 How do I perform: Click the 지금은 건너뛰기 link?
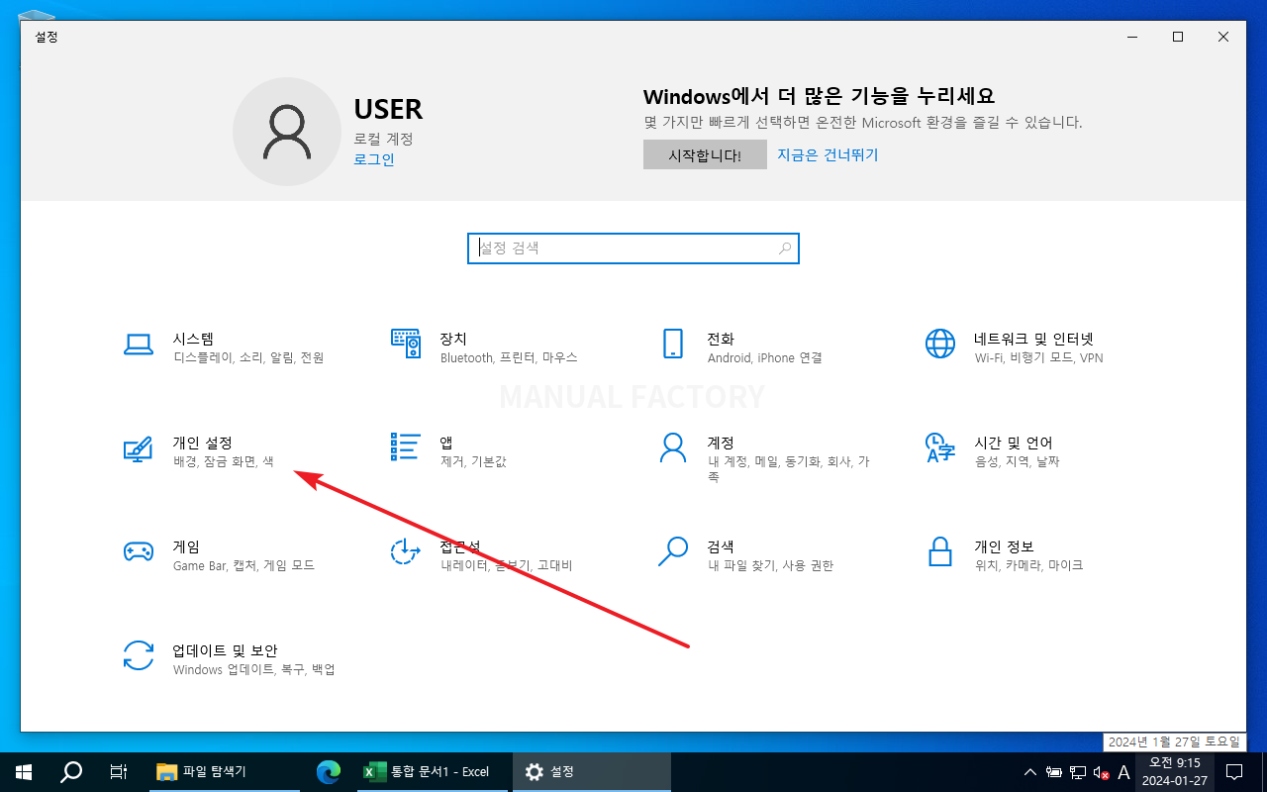pos(828,154)
